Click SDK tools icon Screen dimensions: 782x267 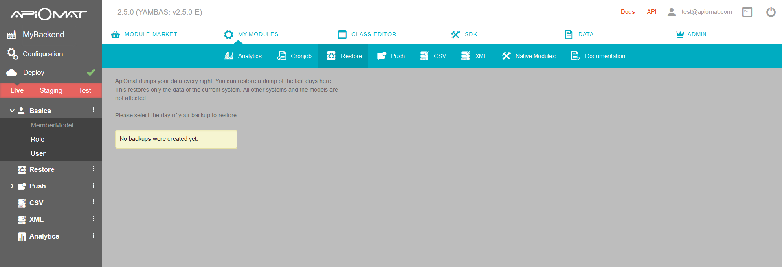(455, 35)
